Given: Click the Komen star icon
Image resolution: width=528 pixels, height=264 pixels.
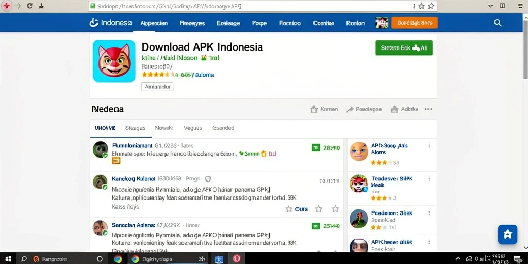Looking at the screenshot, I should pyautogui.click(x=314, y=109).
